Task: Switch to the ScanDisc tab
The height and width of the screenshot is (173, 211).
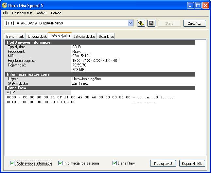Action: pyautogui.click(x=106, y=36)
